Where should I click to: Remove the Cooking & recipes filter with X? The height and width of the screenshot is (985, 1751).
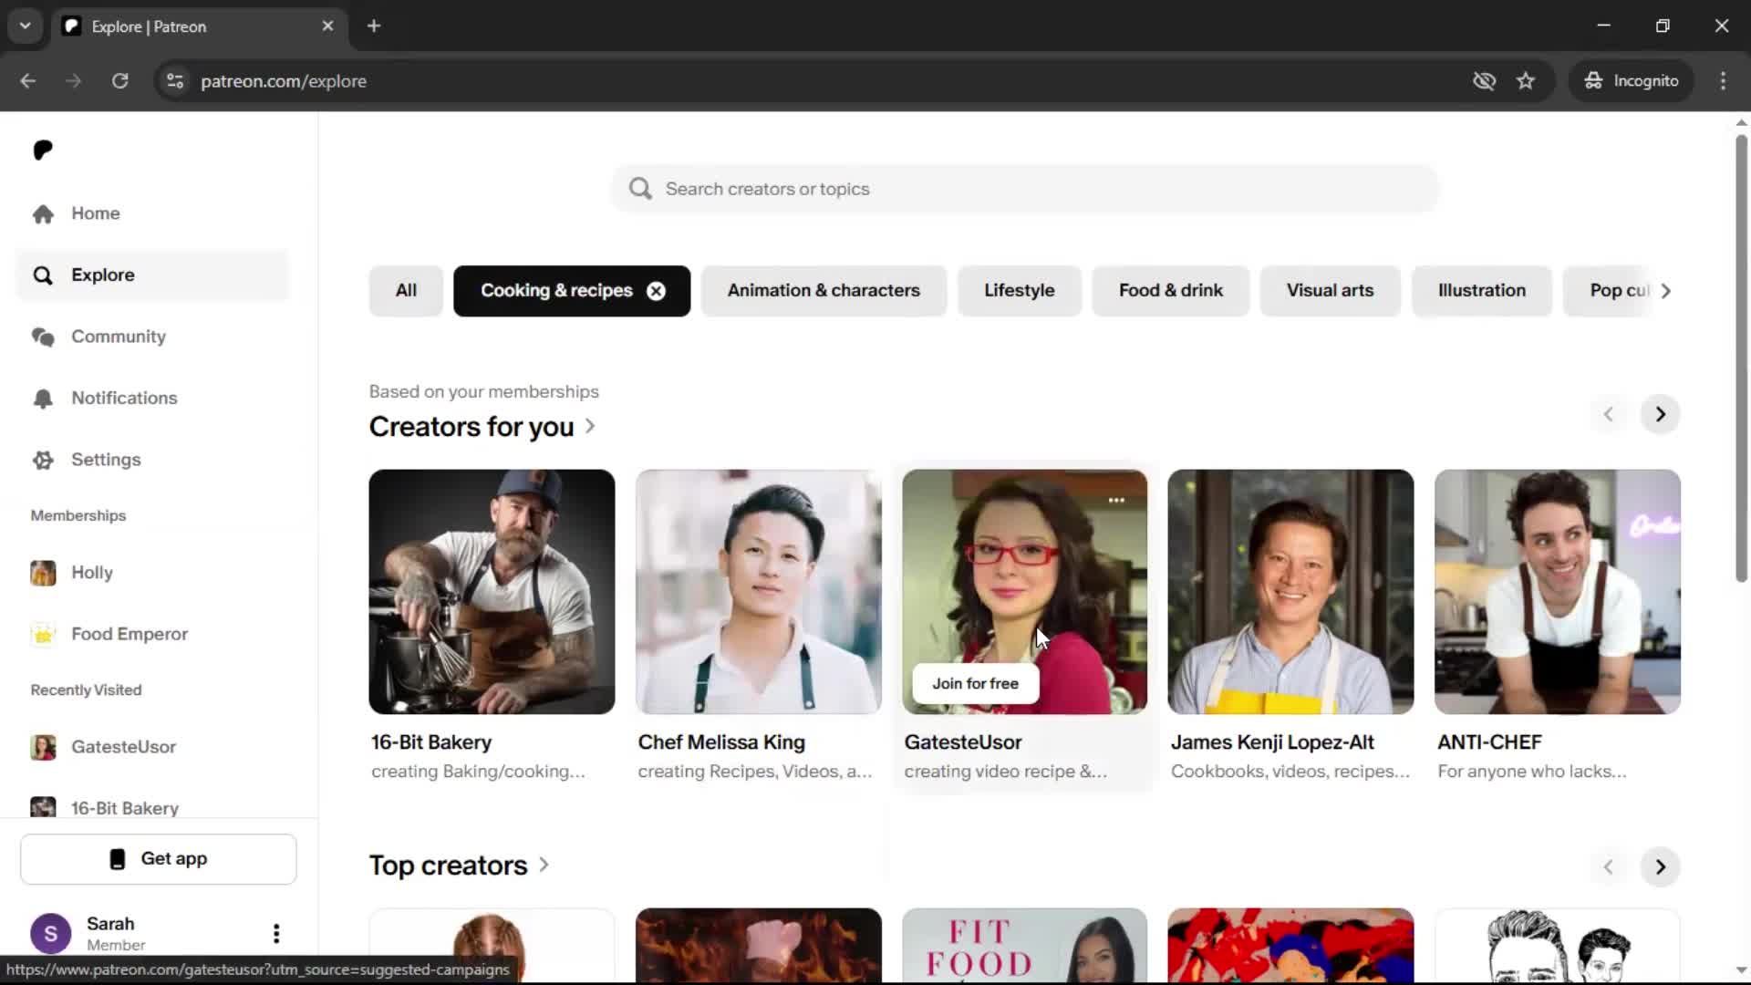[x=656, y=291]
